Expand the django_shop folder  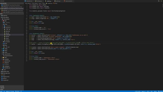(x=12, y=72)
